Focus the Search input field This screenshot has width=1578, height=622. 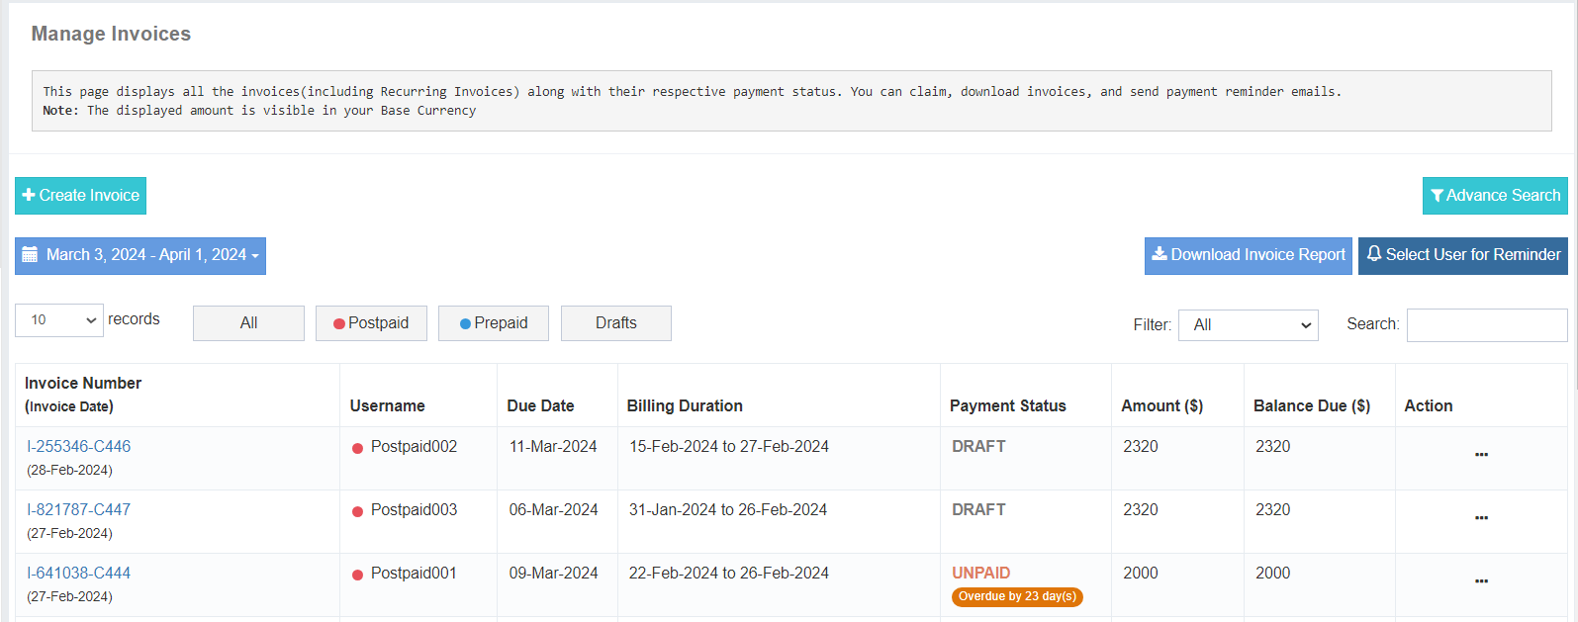click(1487, 325)
